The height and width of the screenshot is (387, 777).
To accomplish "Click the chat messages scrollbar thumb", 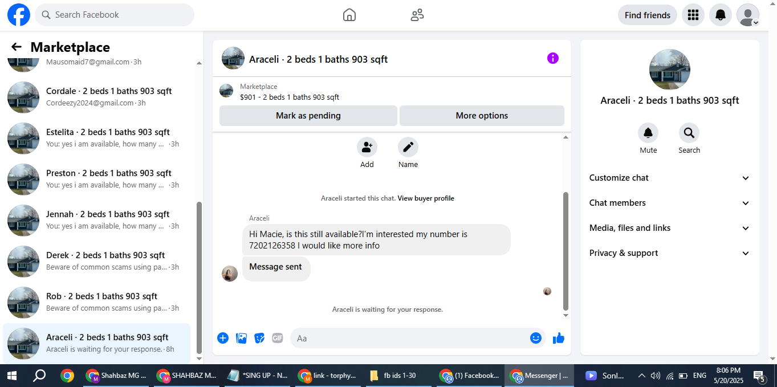I will click(x=566, y=251).
